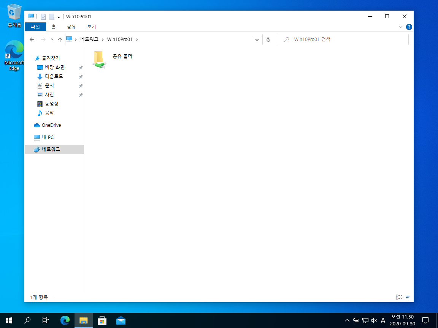The width and height of the screenshot is (438, 328).
Task: Select the 공유 폴더 label text
Action: 122,56
